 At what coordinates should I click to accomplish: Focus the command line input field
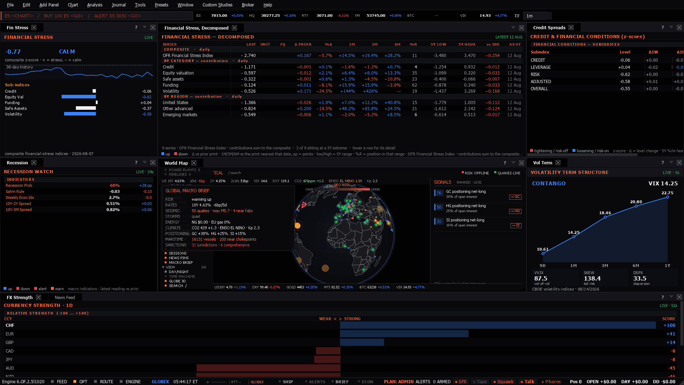click(97, 16)
